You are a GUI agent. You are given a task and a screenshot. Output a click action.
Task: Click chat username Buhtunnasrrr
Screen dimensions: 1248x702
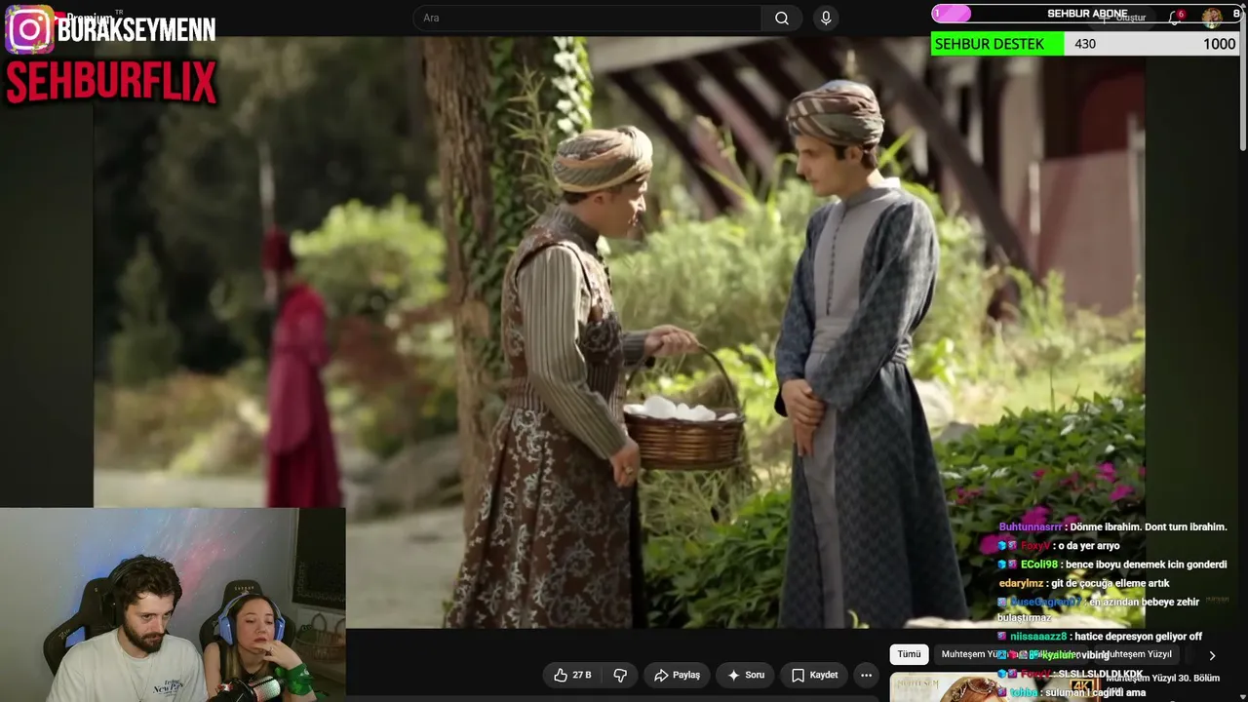click(x=1032, y=526)
